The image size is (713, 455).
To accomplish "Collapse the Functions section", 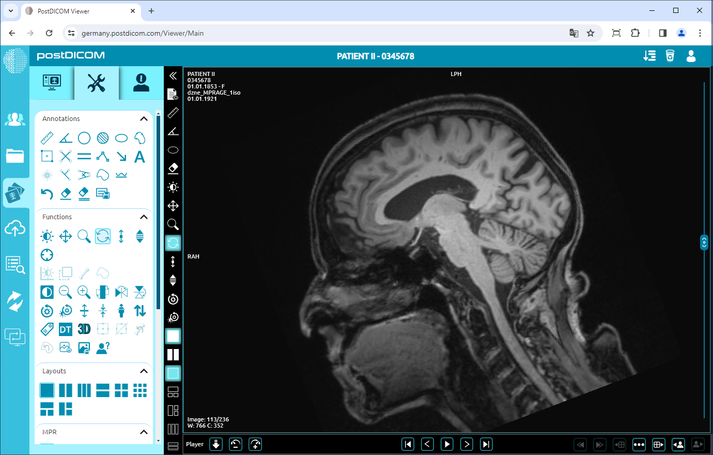I will [144, 217].
